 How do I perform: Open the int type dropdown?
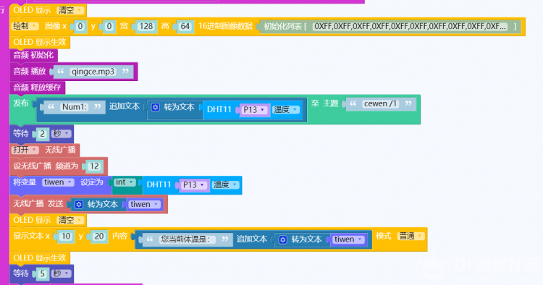coord(125,182)
